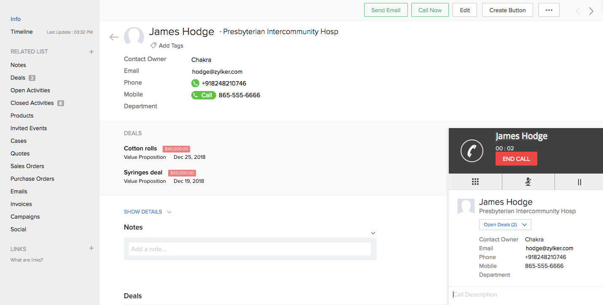This screenshot has height=305, width=603.
Task: Open Deals in the related list
Action: coord(18,78)
